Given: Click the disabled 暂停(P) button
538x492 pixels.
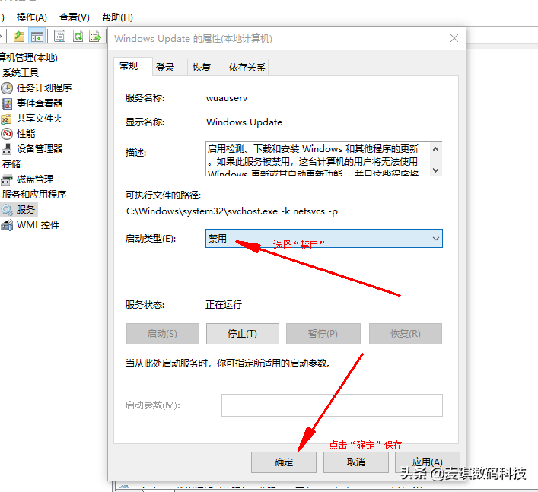Looking at the screenshot, I should [323, 334].
